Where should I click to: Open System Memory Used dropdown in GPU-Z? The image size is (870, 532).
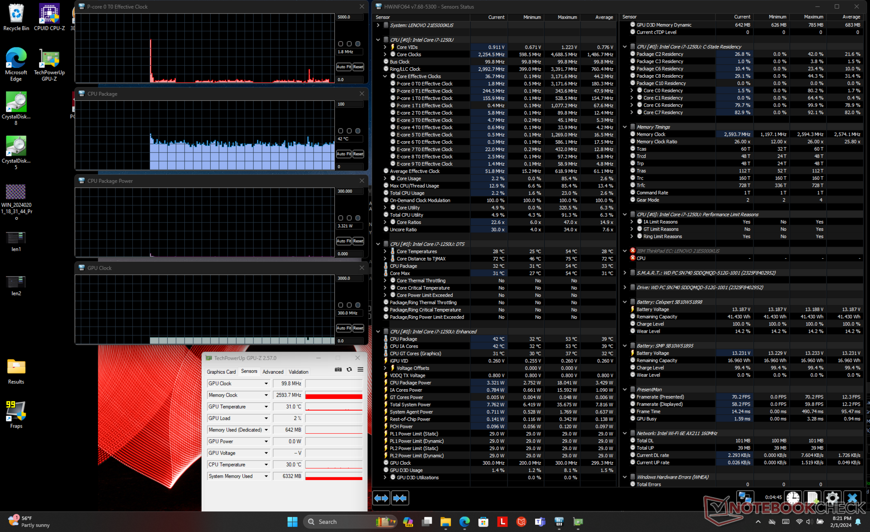tap(266, 476)
